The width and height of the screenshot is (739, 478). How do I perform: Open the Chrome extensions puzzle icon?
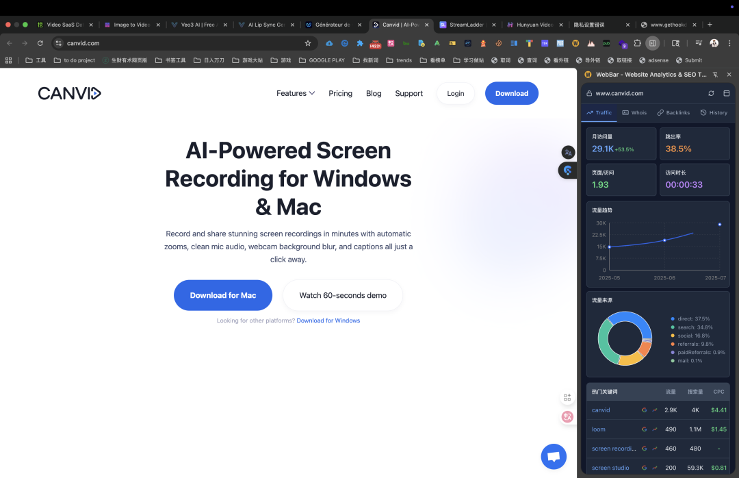(x=637, y=43)
